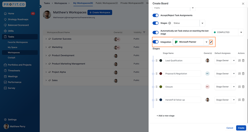Expand the Marketing workspace row
The image size is (248, 132).
46,47
